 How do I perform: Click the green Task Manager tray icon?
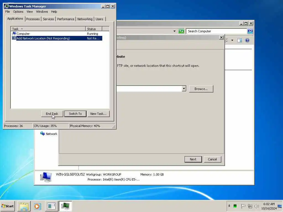point(235,206)
